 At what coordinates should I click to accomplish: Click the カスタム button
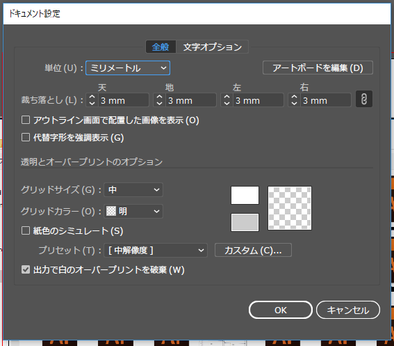253,250
